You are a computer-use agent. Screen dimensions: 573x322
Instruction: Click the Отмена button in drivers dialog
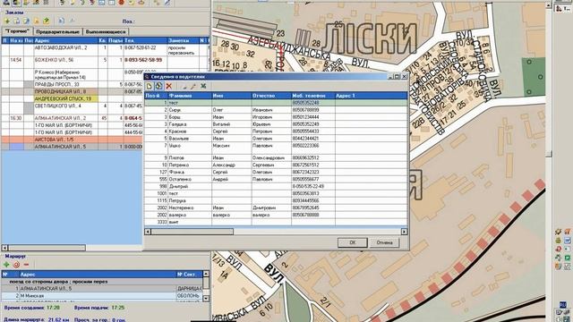(384, 242)
